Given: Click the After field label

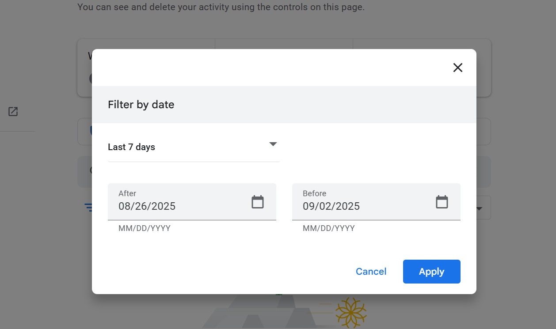Looking at the screenshot, I should [127, 193].
